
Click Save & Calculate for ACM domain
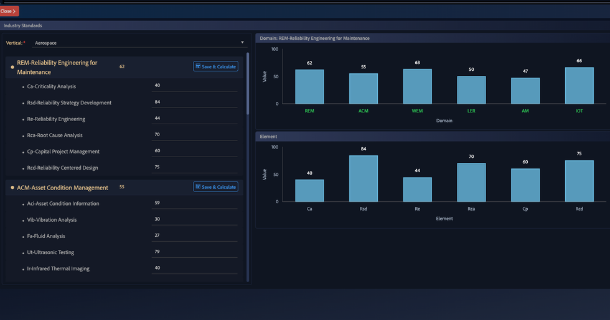click(215, 187)
